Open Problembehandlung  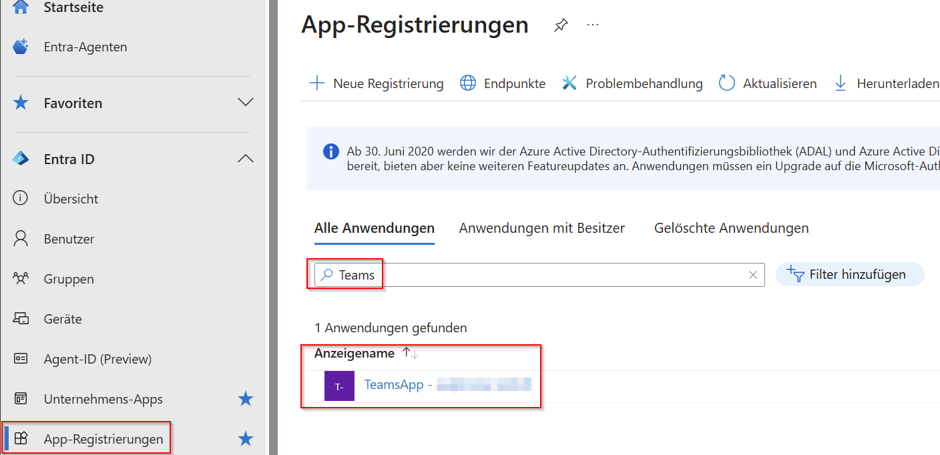click(x=644, y=83)
